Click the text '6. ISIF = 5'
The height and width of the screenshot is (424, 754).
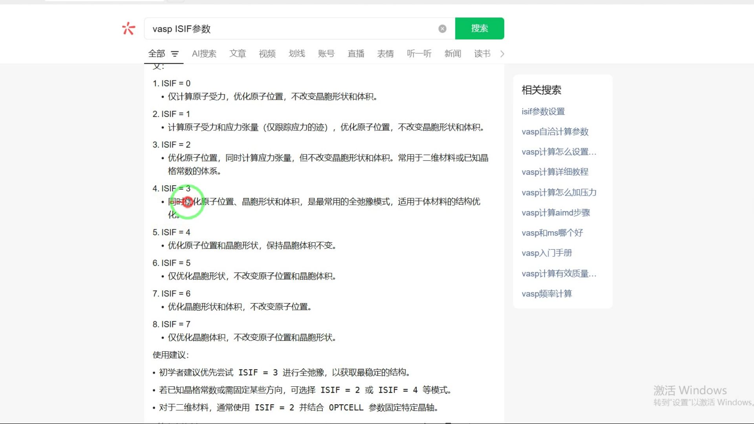click(x=172, y=263)
